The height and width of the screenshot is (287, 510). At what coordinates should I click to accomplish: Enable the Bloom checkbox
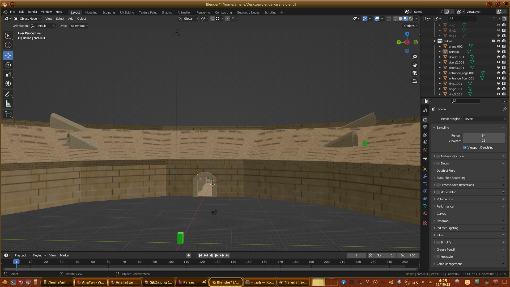click(x=438, y=163)
